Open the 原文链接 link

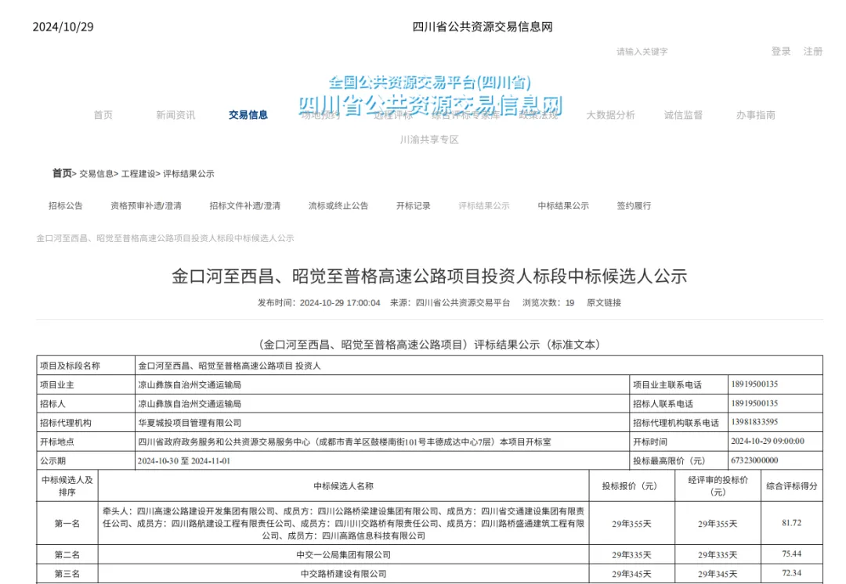604,302
